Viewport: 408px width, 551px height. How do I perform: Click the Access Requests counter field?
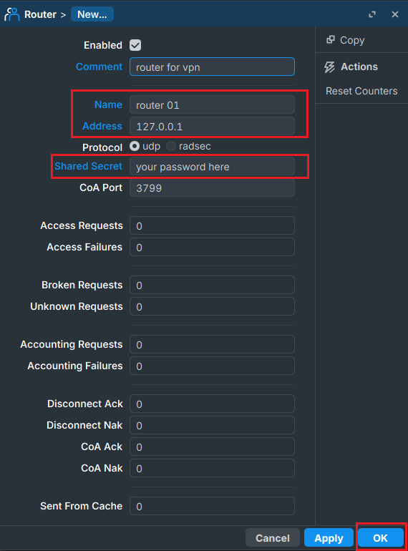[x=212, y=225]
